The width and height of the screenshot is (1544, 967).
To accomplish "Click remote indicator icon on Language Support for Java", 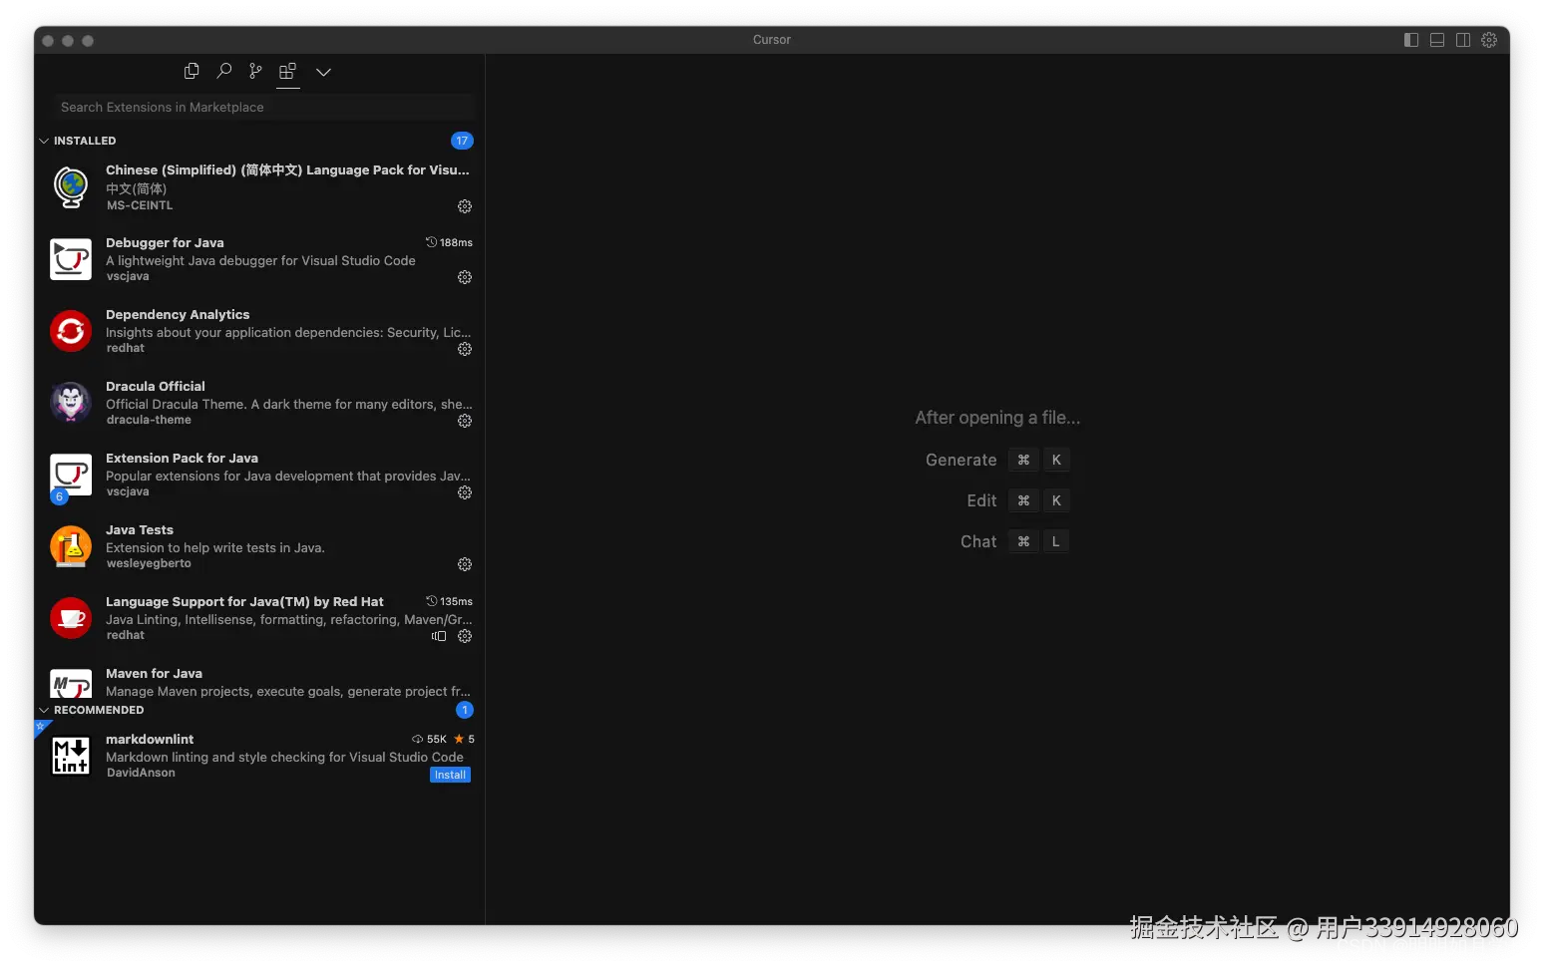I will click(x=439, y=636).
